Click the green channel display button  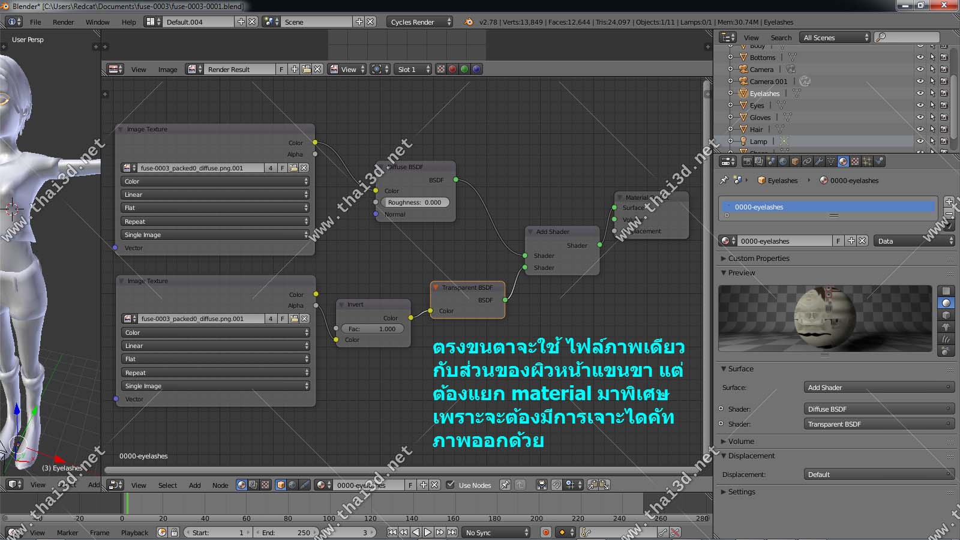click(464, 69)
